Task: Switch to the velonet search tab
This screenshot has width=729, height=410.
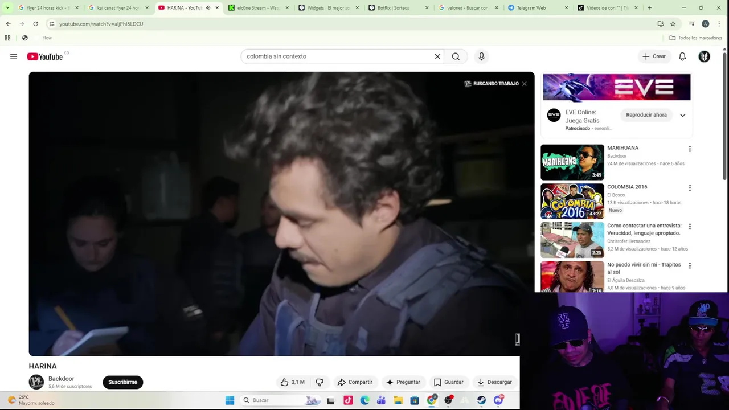Action: click(x=469, y=8)
